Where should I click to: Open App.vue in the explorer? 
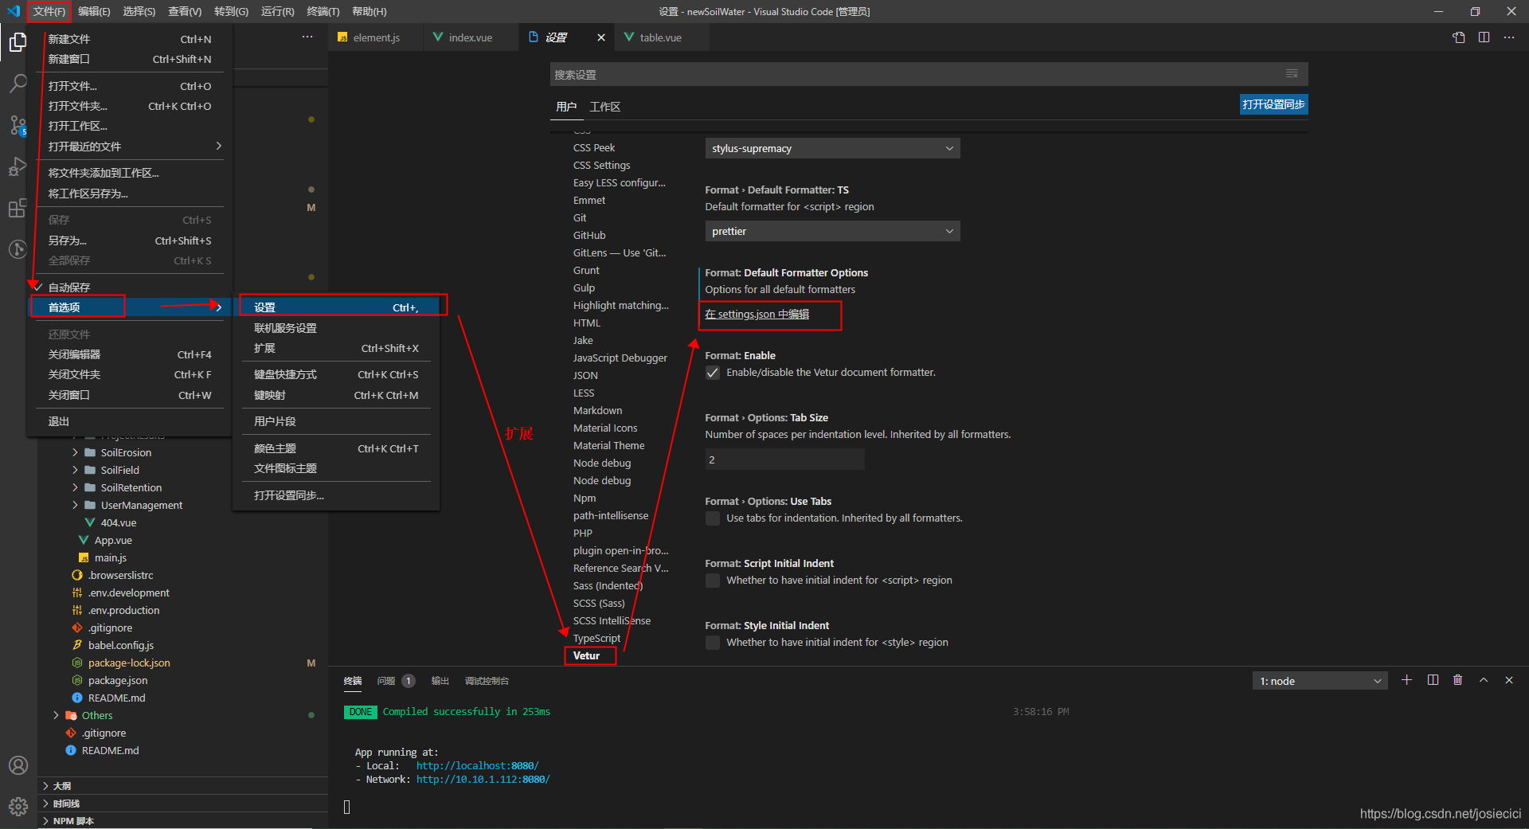point(113,540)
